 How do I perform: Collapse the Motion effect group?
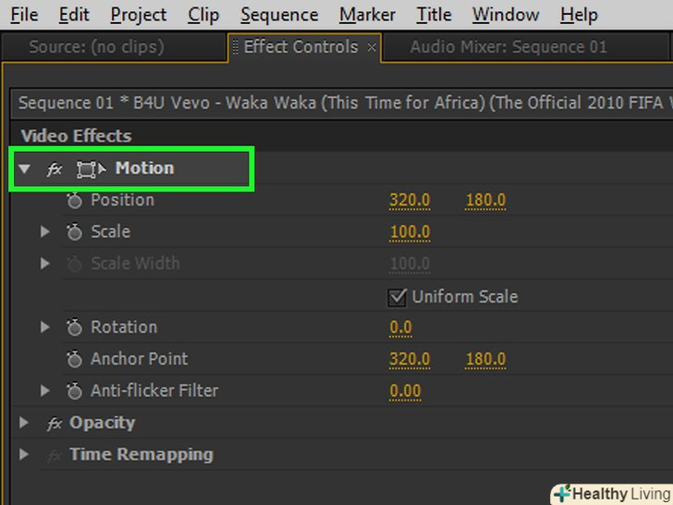click(25, 169)
